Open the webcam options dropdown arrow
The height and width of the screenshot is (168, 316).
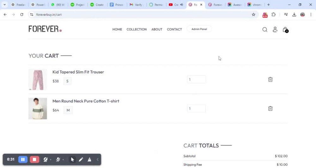point(51,160)
